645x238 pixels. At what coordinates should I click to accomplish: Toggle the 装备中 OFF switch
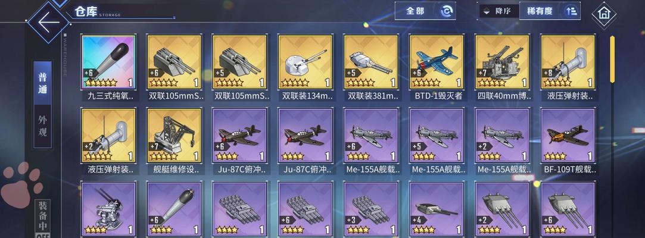tap(42, 218)
